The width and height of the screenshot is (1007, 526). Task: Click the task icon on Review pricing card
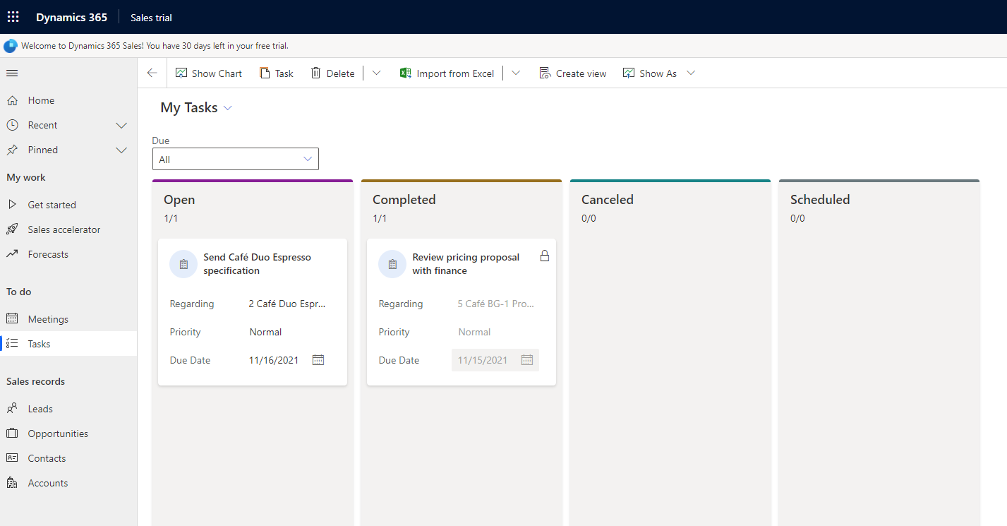(x=392, y=264)
